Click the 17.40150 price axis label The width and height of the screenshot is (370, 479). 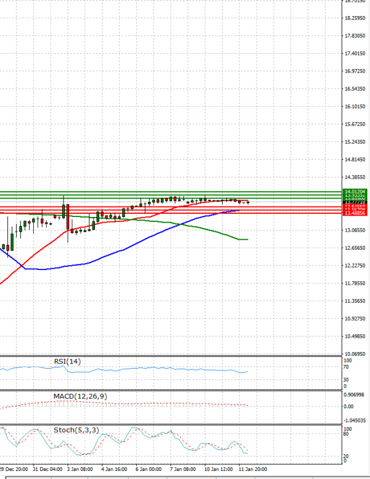355,54
